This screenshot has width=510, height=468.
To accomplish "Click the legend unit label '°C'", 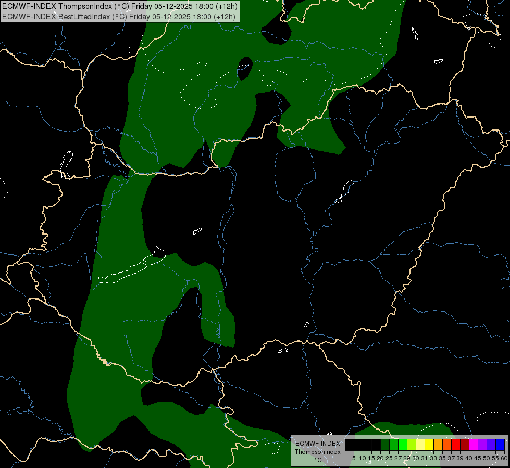I will click(318, 460).
